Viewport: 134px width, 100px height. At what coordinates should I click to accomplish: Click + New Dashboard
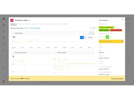pyautogui.click(x=35, y=28)
